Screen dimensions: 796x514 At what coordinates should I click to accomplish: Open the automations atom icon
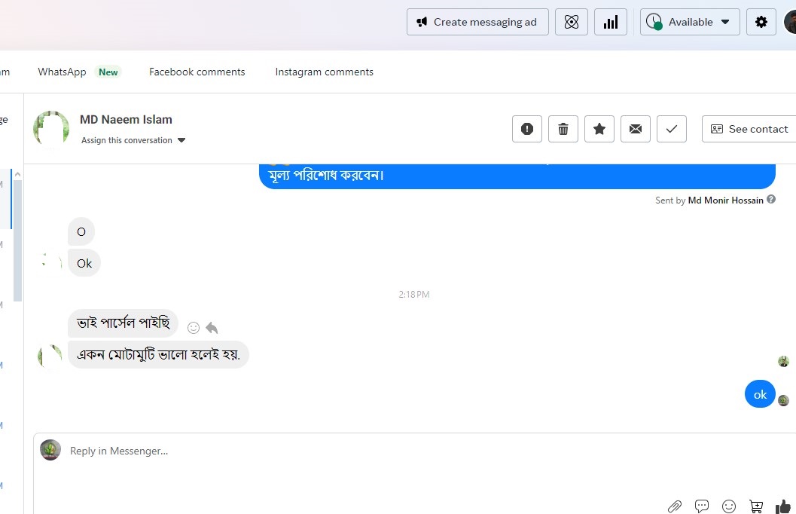[x=572, y=22]
